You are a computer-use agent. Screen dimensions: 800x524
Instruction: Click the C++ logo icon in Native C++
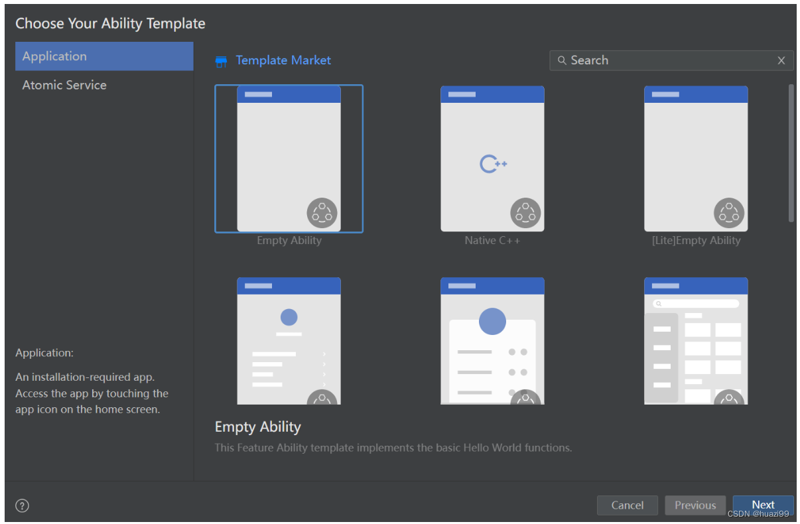pyautogui.click(x=493, y=164)
